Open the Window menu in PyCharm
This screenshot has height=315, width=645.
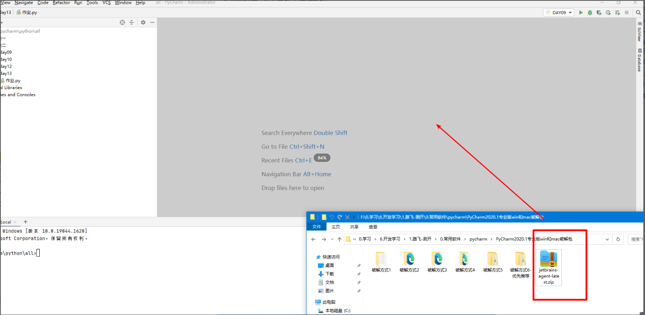(123, 3)
